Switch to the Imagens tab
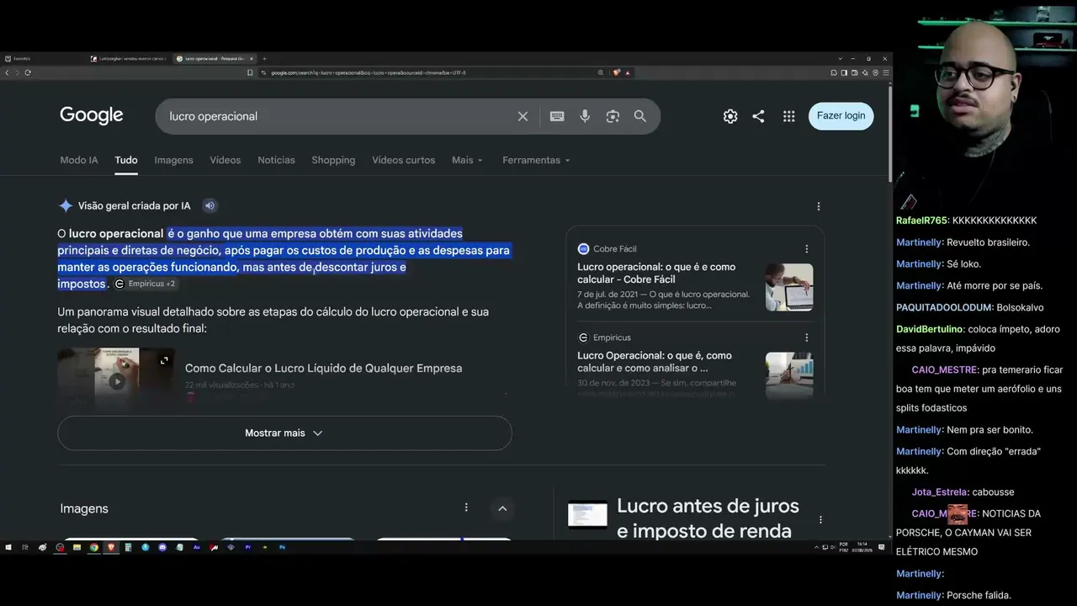The image size is (1077, 606). coord(173,160)
